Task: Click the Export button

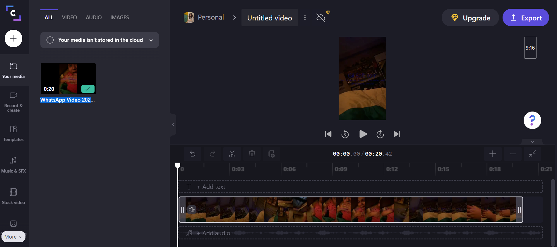Action: pyautogui.click(x=526, y=18)
